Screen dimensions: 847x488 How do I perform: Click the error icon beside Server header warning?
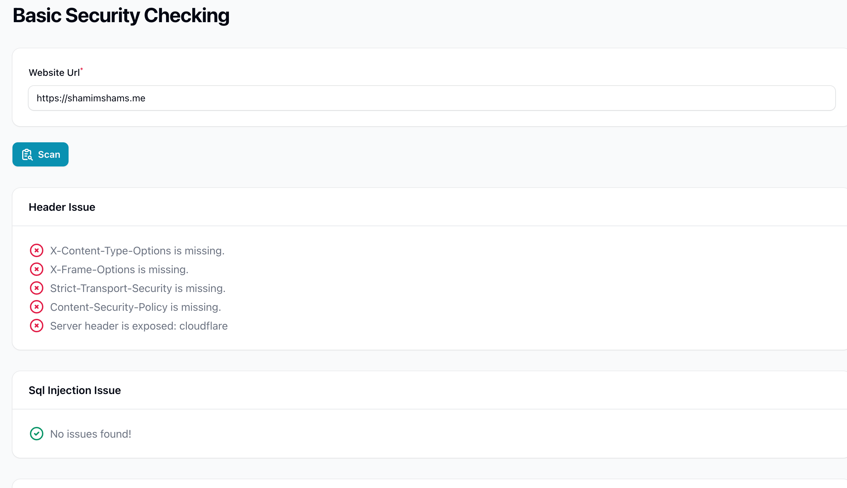click(x=37, y=326)
